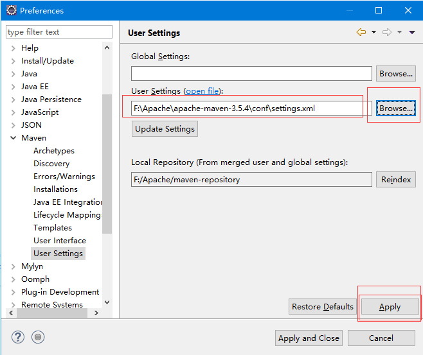Click the yellow back navigation arrow
423x355 pixels.
pos(361,32)
